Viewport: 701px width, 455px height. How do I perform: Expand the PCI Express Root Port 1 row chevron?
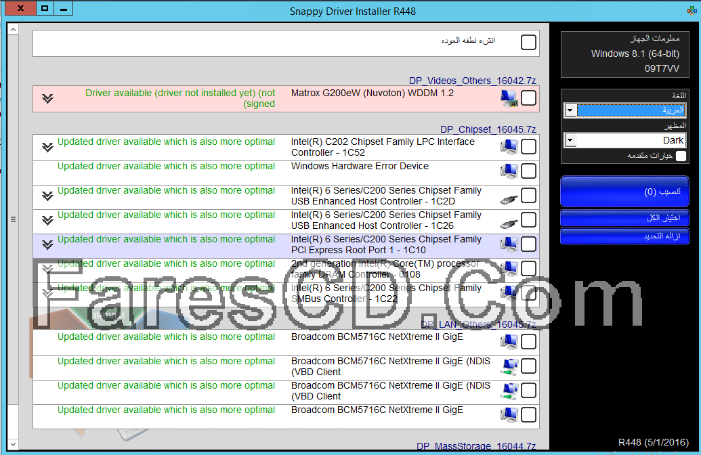(48, 244)
